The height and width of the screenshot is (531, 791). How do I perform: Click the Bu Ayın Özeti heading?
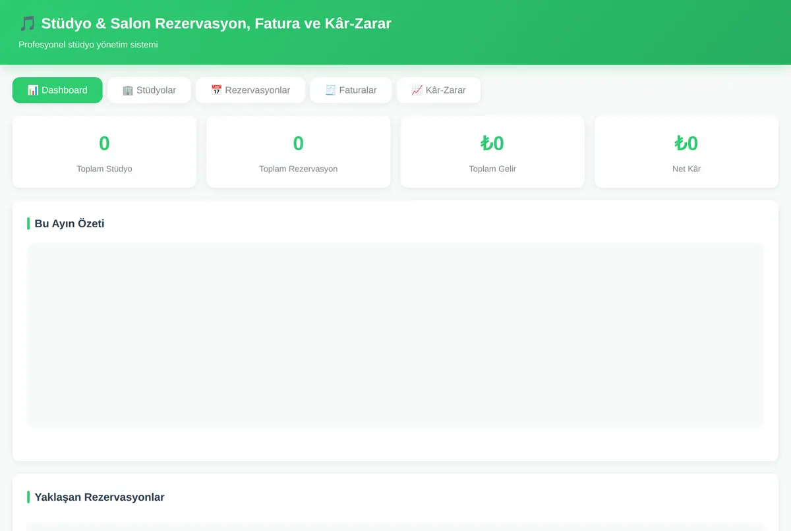[69, 223]
